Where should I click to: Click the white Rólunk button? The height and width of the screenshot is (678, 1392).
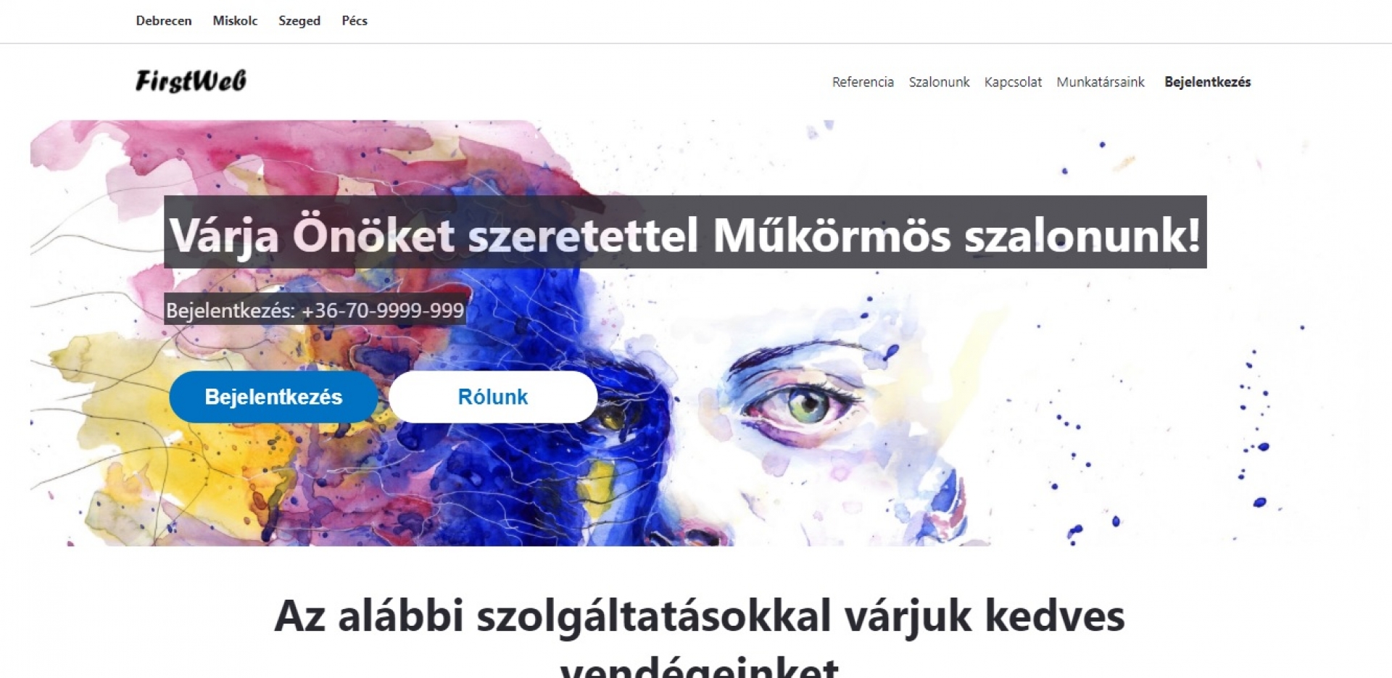pyautogui.click(x=493, y=397)
